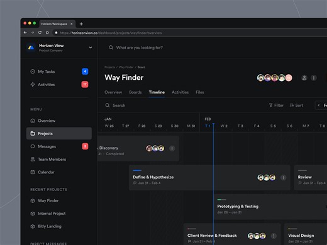Open Activities in the sidebar
This screenshot has height=245, width=327.
47,85
